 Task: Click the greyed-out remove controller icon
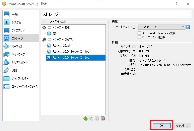[x=91, y=119]
